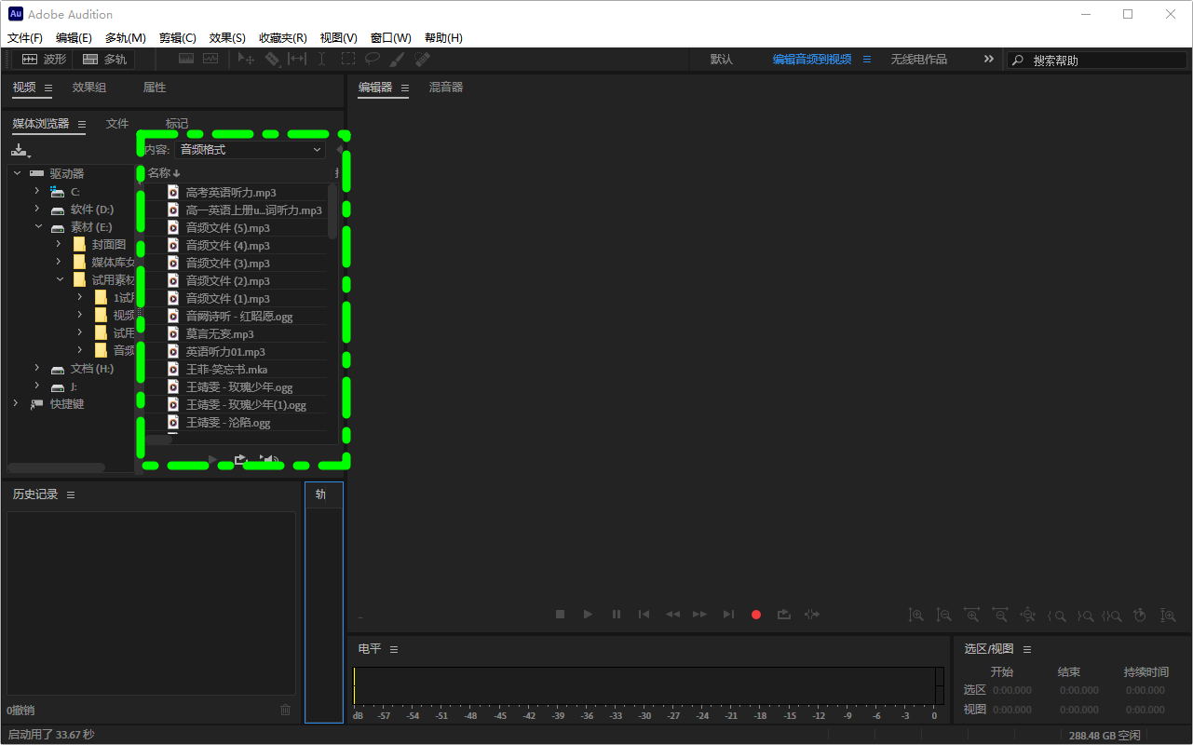1193x745 pixels.
Task: Choose the Spot Healing Brush tool
Action: coord(422,59)
